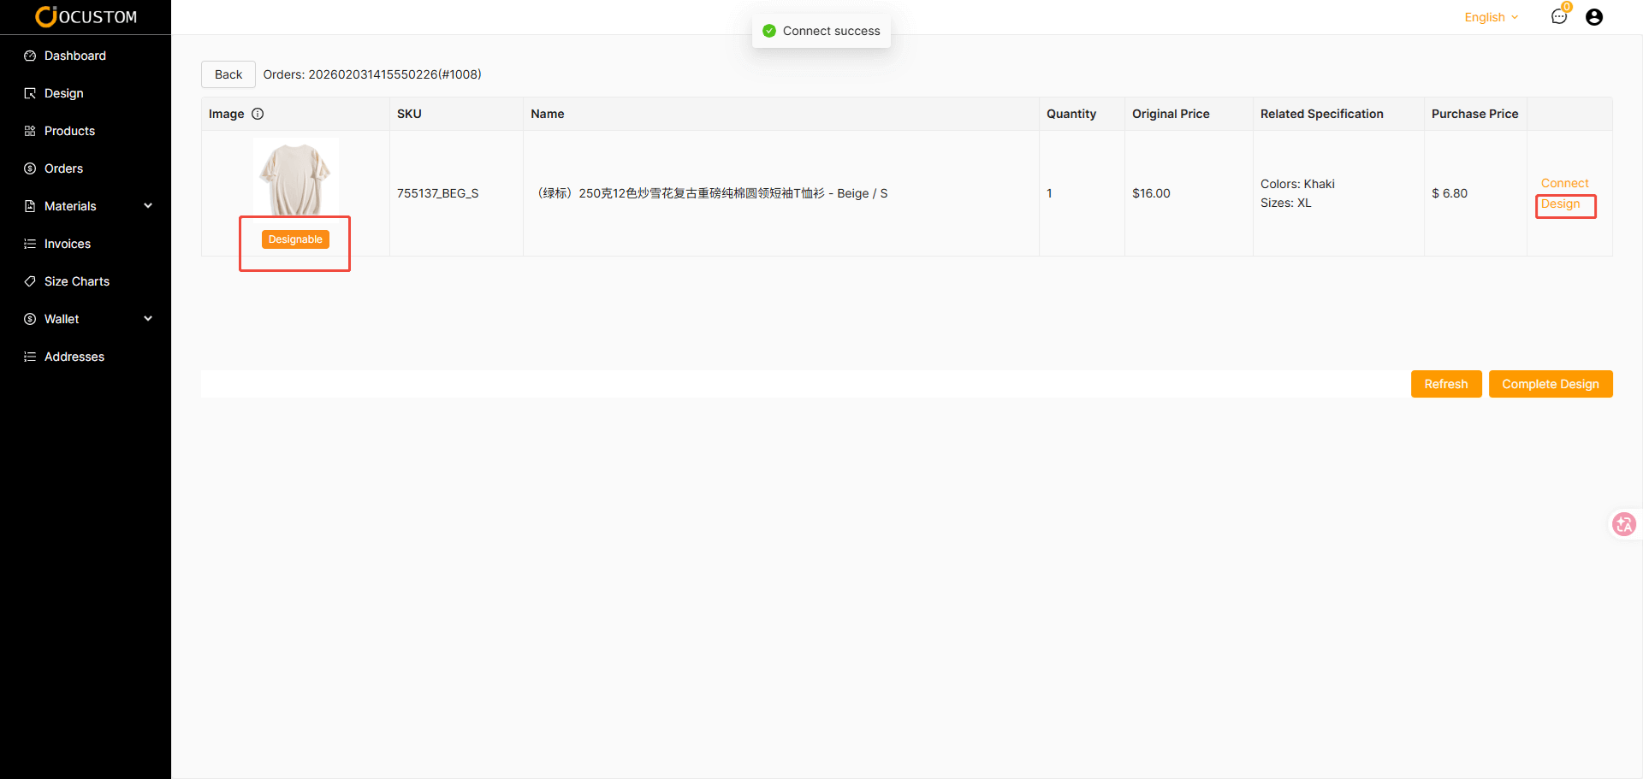Expand the Materials submenu
The width and height of the screenshot is (1643, 779).
[x=148, y=206]
